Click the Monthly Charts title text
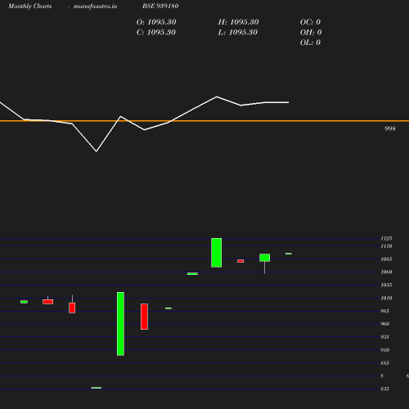Viewport: 409px width, 409px height. [30, 6]
